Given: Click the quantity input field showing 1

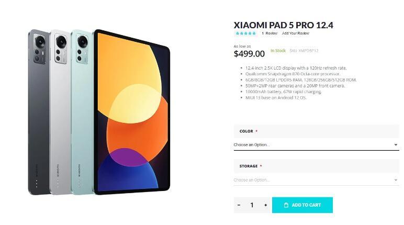Looking at the screenshot, I should pos(252,205).
